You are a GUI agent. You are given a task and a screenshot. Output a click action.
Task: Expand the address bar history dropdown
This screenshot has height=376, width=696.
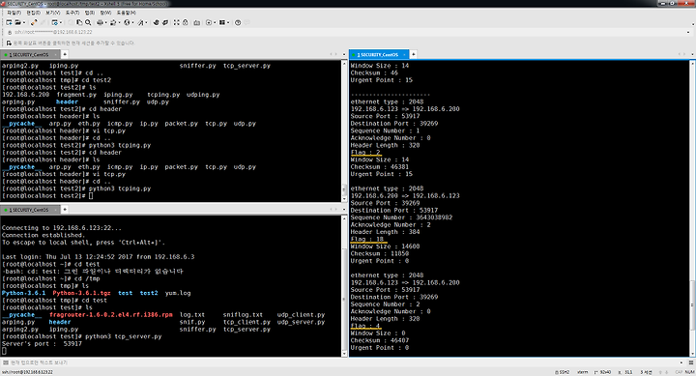689,32
